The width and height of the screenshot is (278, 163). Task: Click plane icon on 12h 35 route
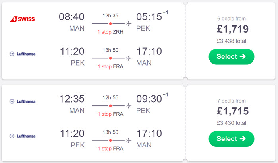[129, 23]
